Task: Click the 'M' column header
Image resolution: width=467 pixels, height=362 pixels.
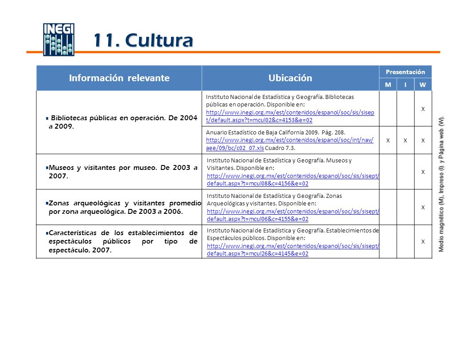Action: tap(388, 85)
